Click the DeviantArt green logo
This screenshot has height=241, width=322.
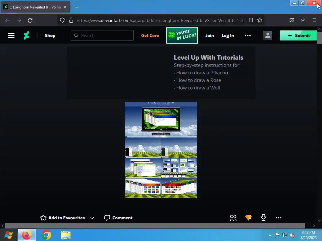pos(26,35)
